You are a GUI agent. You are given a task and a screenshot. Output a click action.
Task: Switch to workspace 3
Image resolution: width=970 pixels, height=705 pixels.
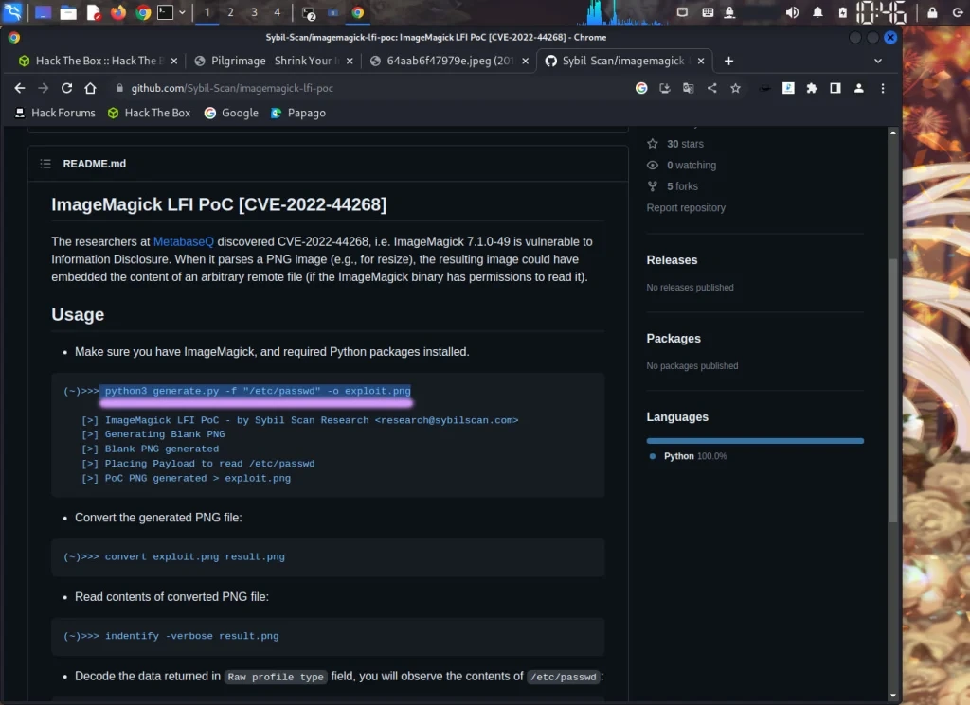[x=254, y=12]
